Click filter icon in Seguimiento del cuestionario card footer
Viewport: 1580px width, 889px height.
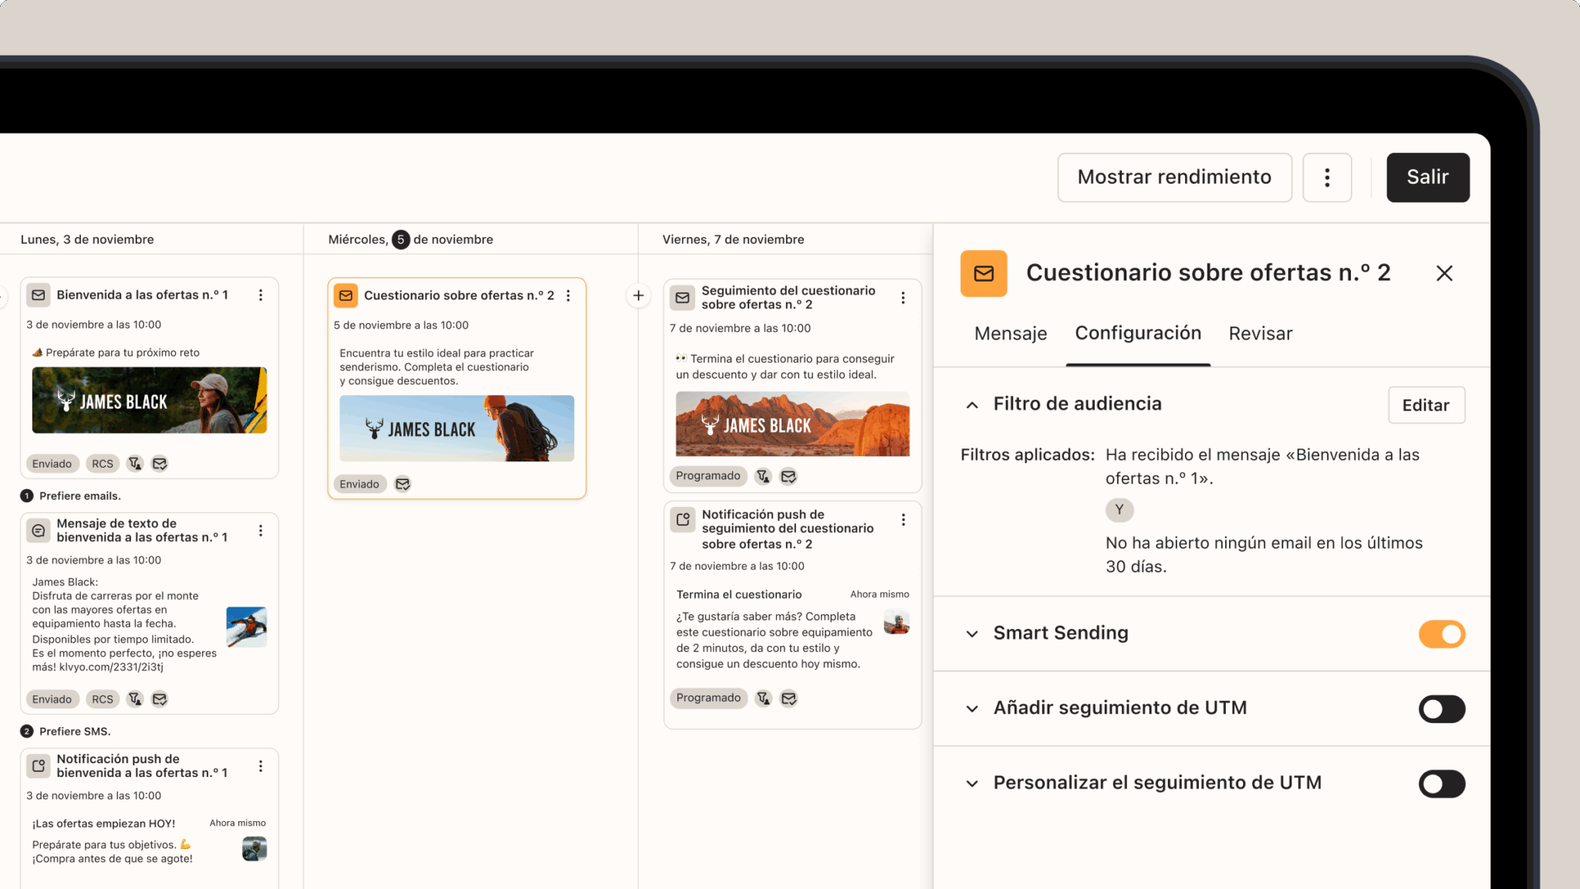coord(763,476)
